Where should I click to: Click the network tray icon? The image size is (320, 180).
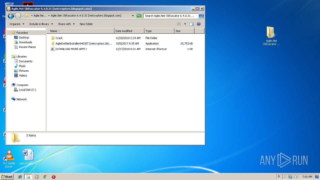point(290,177)
